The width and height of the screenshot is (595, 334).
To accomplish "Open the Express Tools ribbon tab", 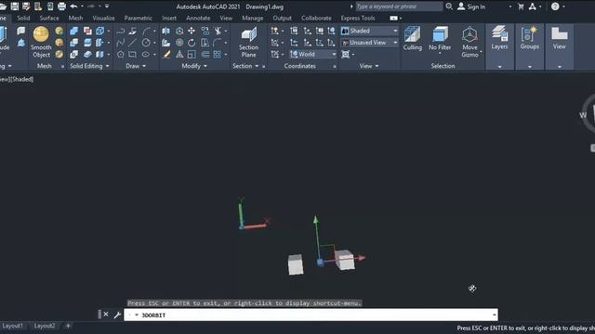I will tap(357, 18).
